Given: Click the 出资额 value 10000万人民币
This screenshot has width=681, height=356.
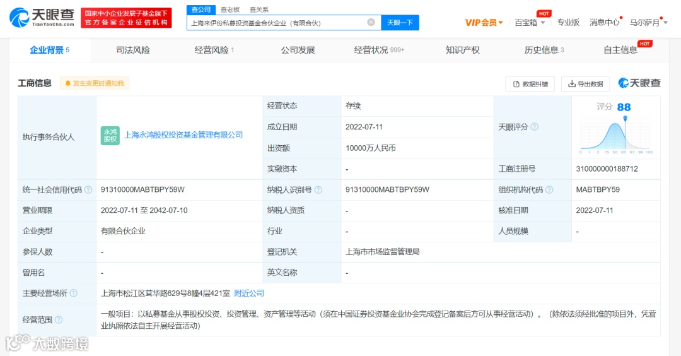Looking at the screenshot, I should 371,148.
